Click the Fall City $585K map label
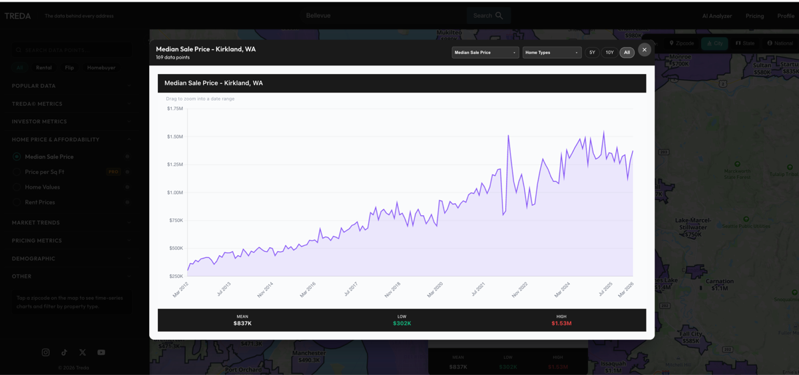The image size is (799, 375). pyautogui.click(x=690, y=337)
